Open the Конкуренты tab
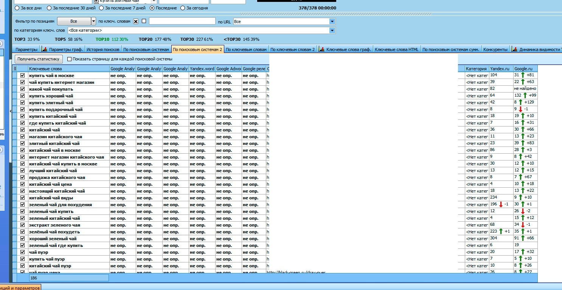 point(495,49)
